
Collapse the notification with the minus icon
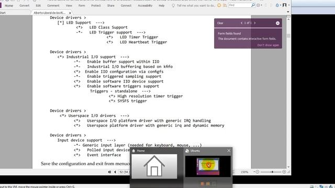(x=277, y=23)
